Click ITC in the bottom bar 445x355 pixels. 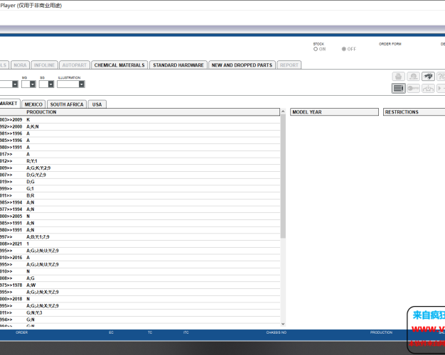coord(186,332)
